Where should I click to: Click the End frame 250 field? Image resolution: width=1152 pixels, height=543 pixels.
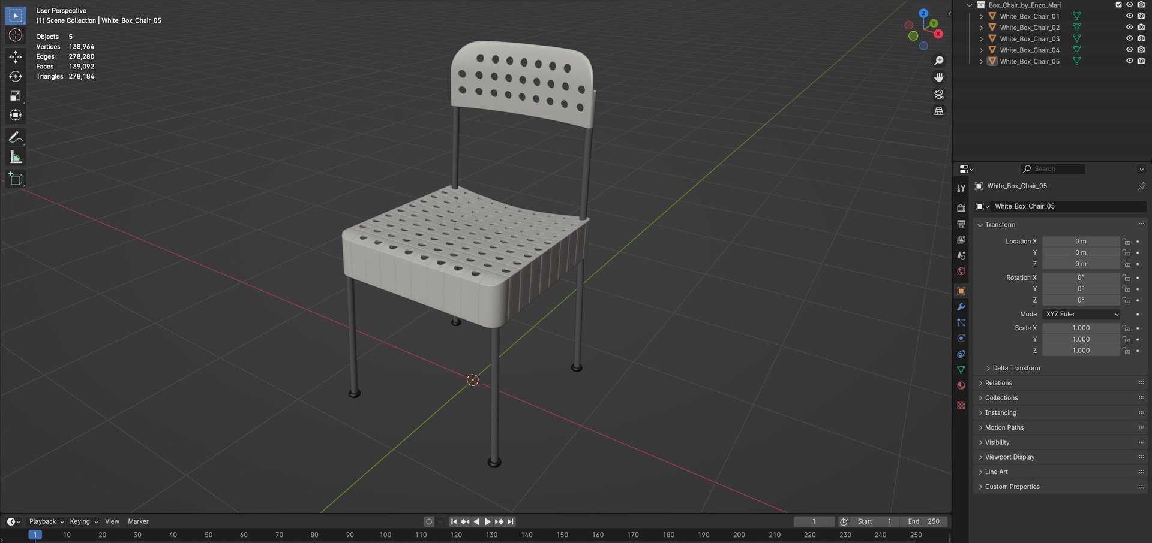tap(925, 521)
